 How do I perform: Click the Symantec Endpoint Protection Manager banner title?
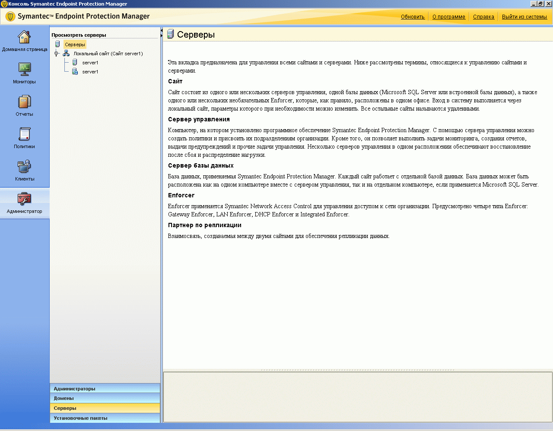coord(84,16)
